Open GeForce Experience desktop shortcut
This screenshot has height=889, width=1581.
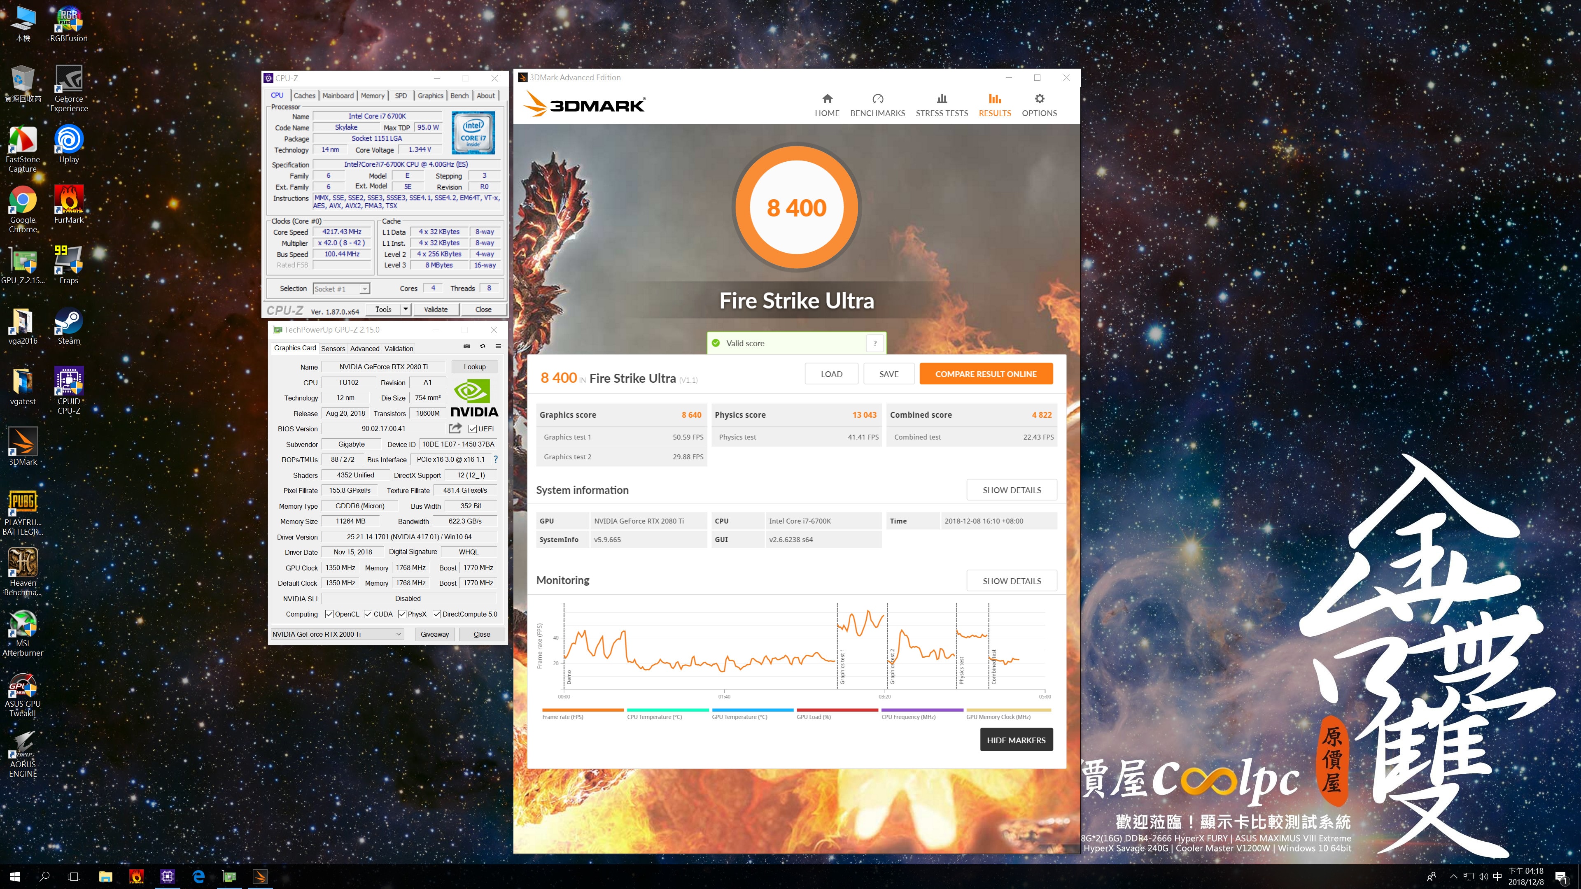pos(69,89)
